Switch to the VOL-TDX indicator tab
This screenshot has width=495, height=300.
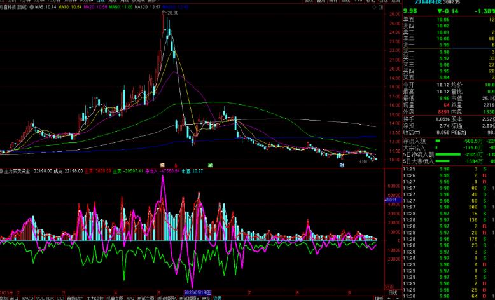tap(45, 298)
